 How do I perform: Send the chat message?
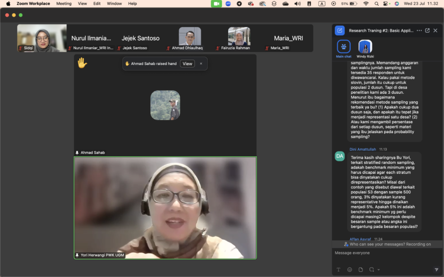[436, 269]
